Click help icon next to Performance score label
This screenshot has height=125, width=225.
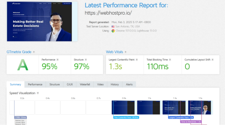(57, 60)
